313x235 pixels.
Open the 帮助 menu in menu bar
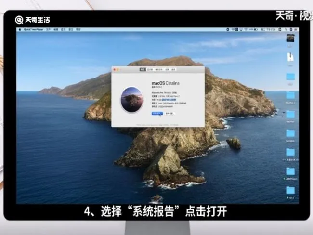(78, 29)
